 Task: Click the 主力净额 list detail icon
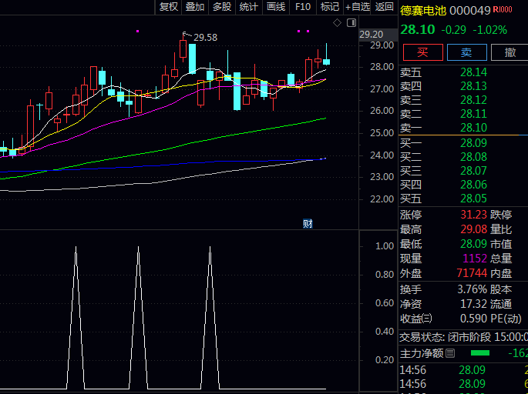451,353
